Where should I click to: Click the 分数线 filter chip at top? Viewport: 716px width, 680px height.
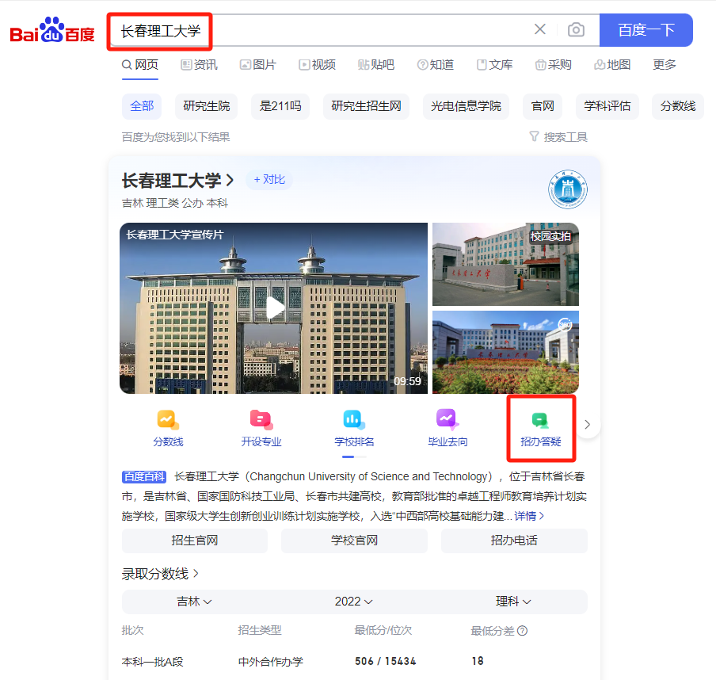[678, 106]
